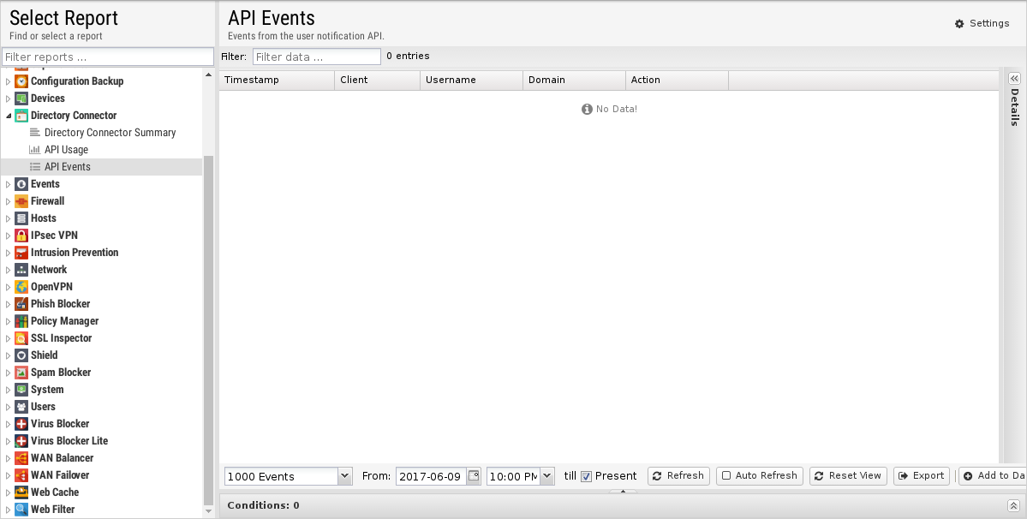Click the Firewall category icon
1027x519 pixels.
[x=21, y=201]
